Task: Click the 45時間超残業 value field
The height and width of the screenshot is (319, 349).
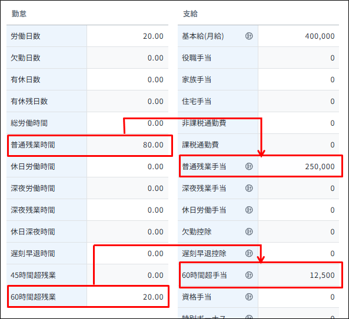Action: click(128, 276)
